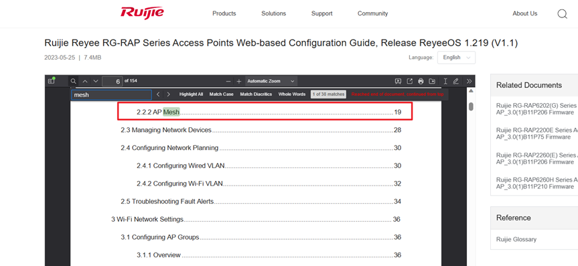Enable the Whole Words option
Image resolution: width=578 pixels, height=266 pixels.
[292, 94]
